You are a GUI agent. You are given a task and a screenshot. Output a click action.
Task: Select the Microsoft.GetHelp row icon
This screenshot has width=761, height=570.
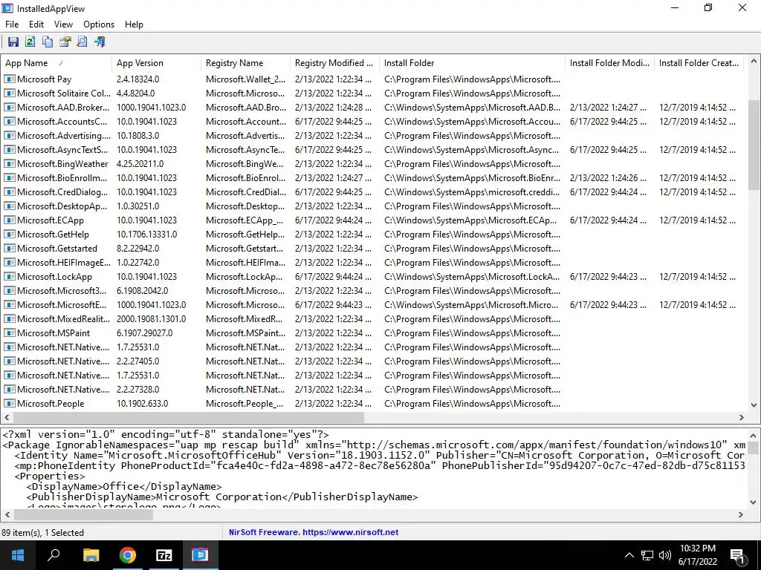click(x=9, y=234)
